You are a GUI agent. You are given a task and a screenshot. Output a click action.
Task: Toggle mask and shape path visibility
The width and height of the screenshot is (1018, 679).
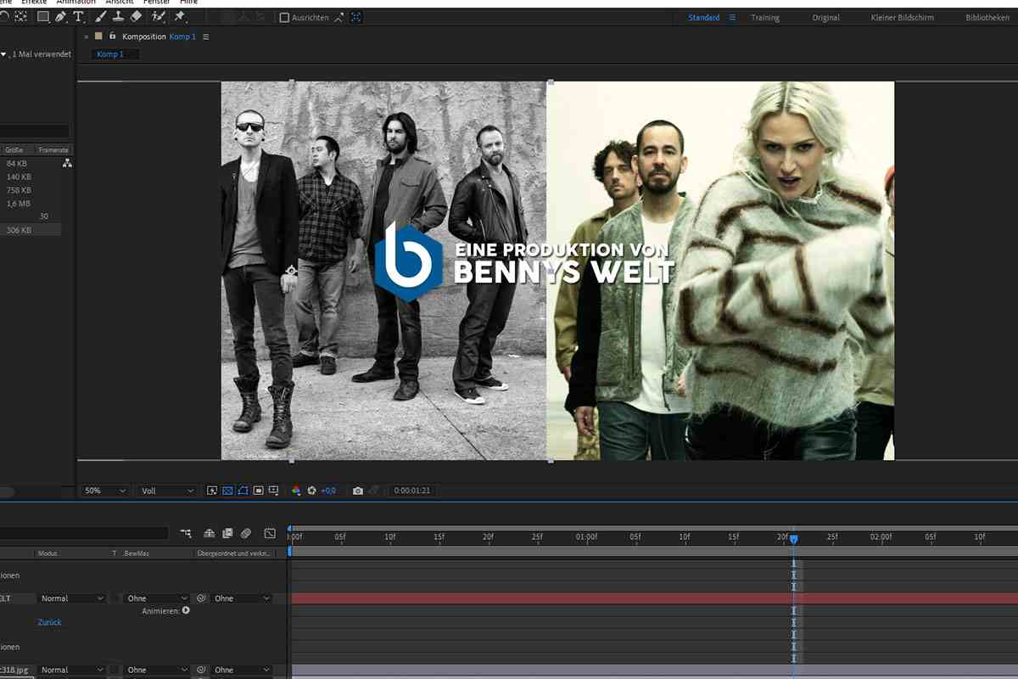[243, 491]
